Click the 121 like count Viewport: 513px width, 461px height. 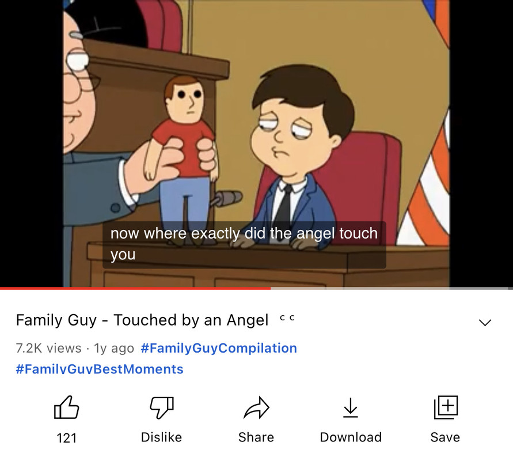[x=66, y=438]
